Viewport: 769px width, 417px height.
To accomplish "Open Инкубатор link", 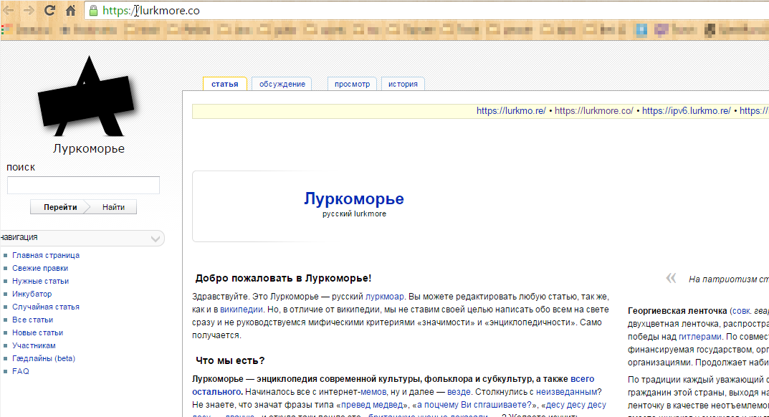I will (32, 294).
